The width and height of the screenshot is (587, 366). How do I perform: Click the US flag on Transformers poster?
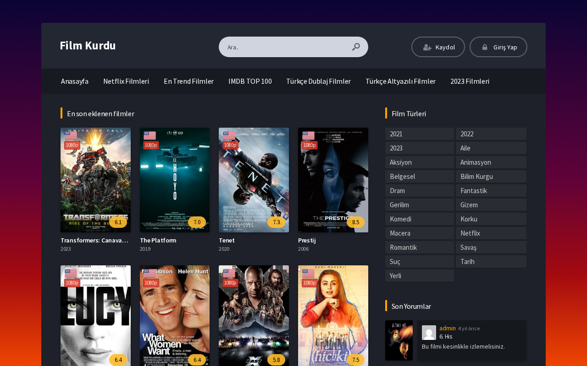click(71, 135)
